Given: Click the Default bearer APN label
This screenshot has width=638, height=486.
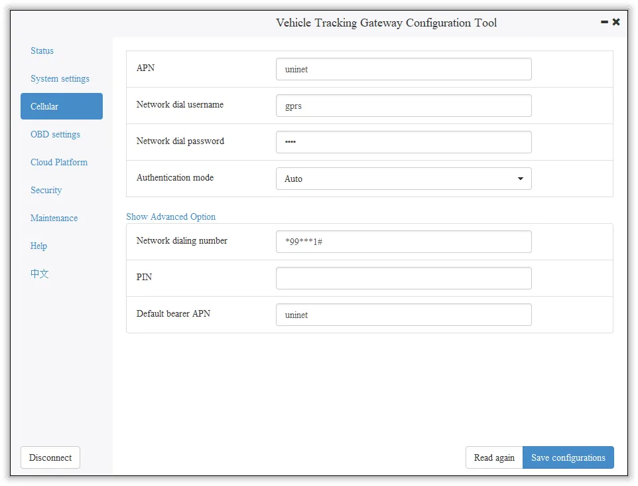Looking at the screenshot, I should [x=173, y=313].
